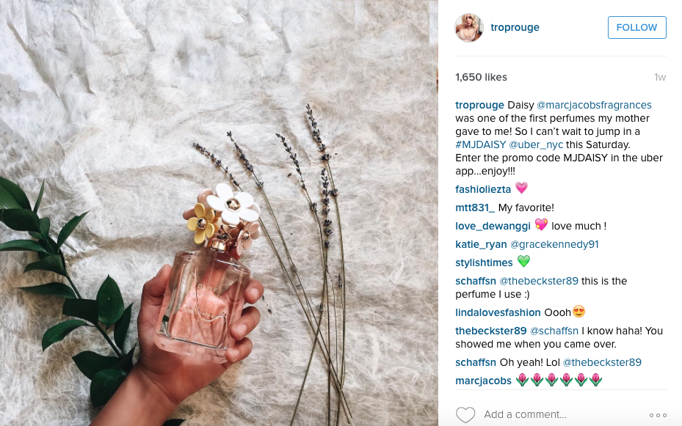Screen dimensions: 682x426
Task: Open the three-dot more options menu
Action: tap(658, 415)
